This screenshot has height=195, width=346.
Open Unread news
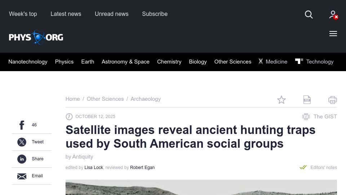coord(112,14)
